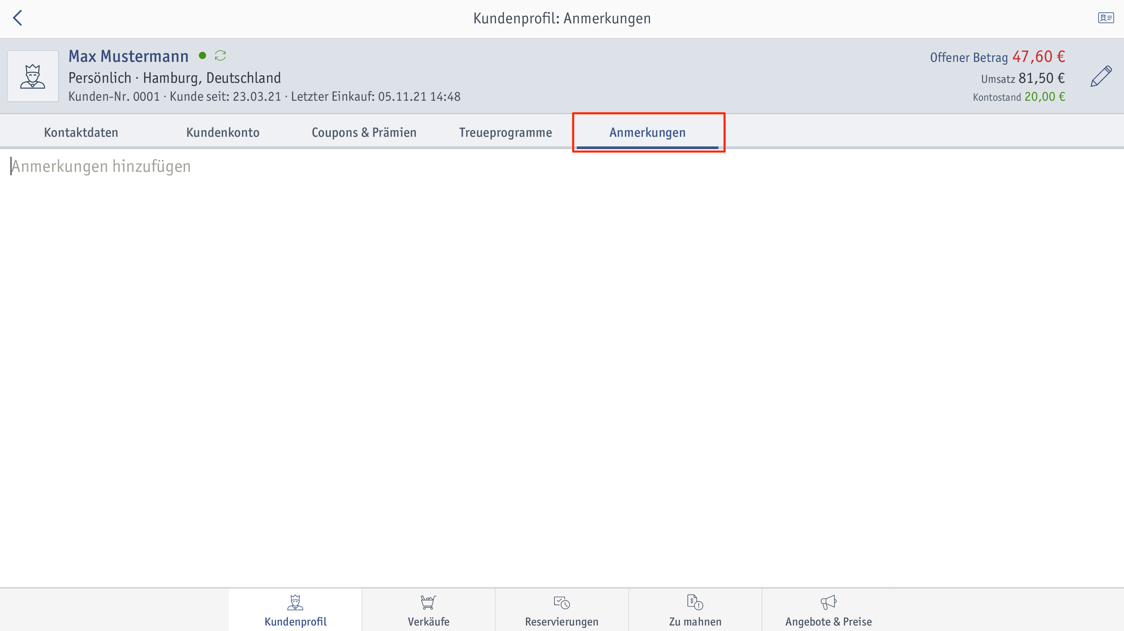
Task: Click the green online status dot
Action: (x=202, y=55)
